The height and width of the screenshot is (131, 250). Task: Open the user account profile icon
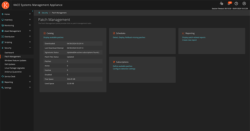point(244,3)
